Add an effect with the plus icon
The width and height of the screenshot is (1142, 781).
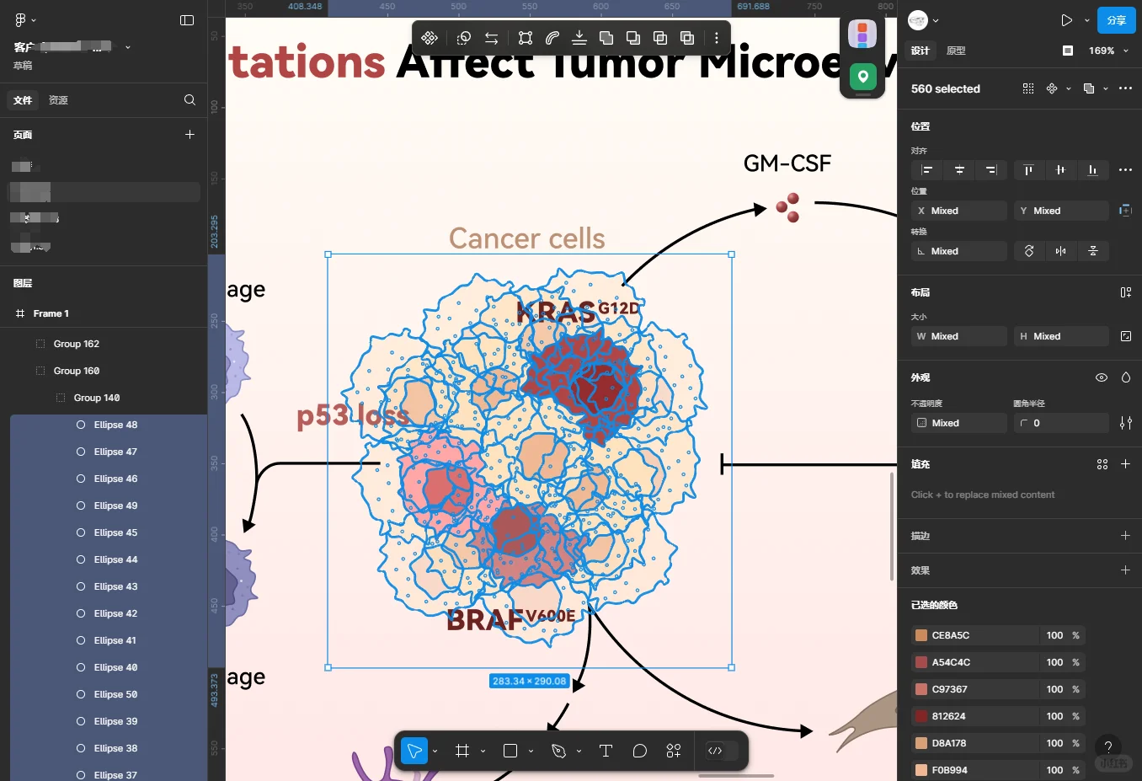tap(1125, 570)
